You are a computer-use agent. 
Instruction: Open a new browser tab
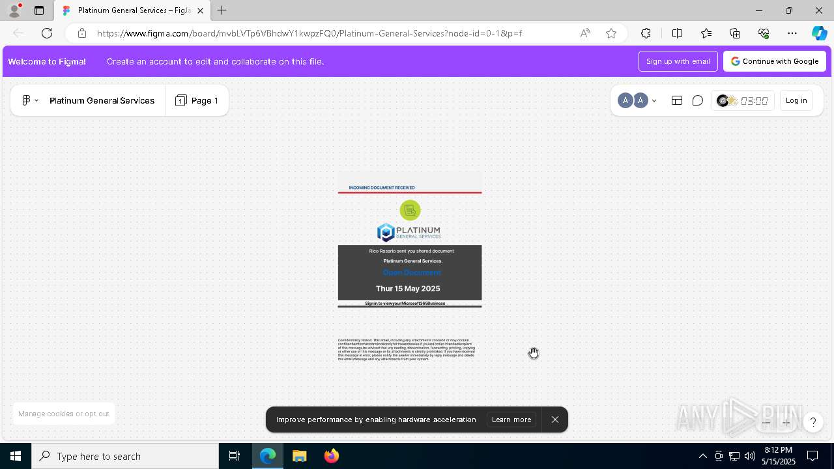(222, 10)
